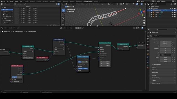Open Render properties tab

tap(148, 36)
